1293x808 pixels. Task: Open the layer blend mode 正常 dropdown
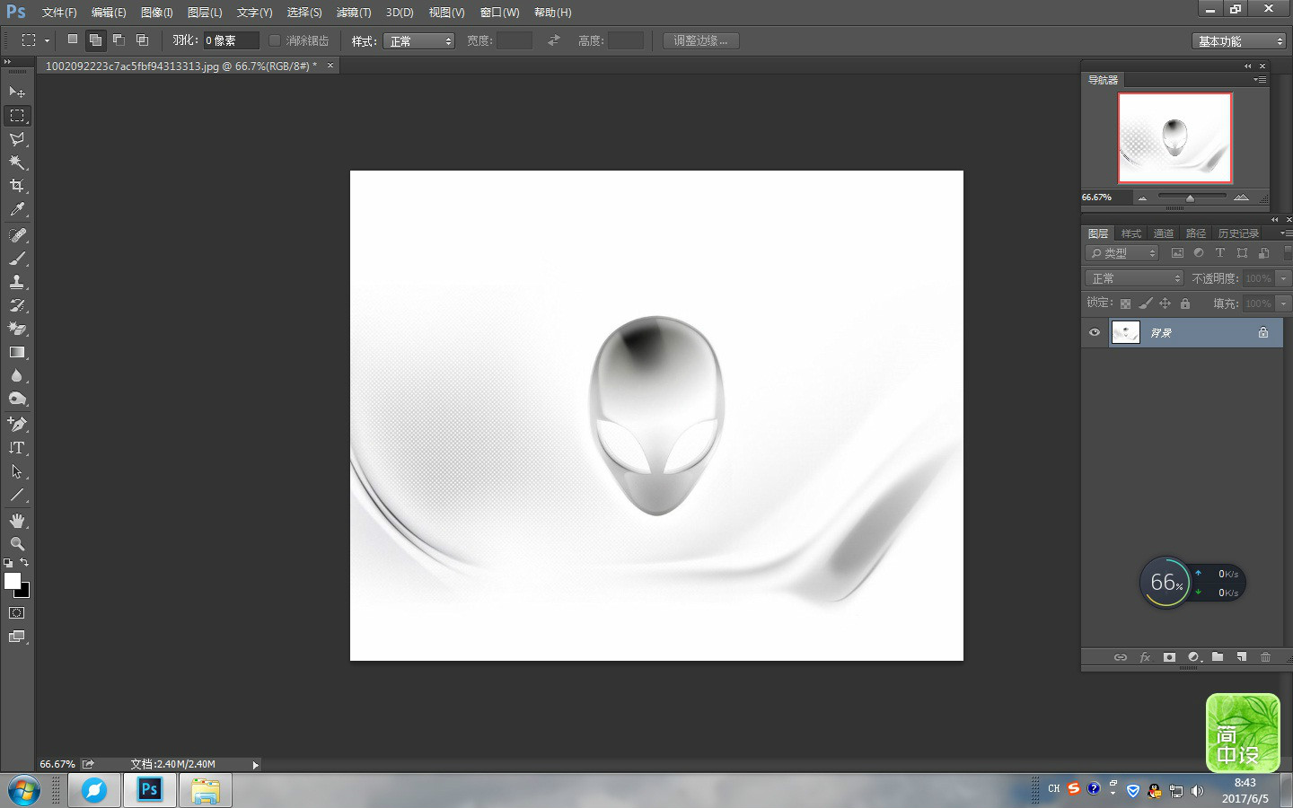point(1134,278)
